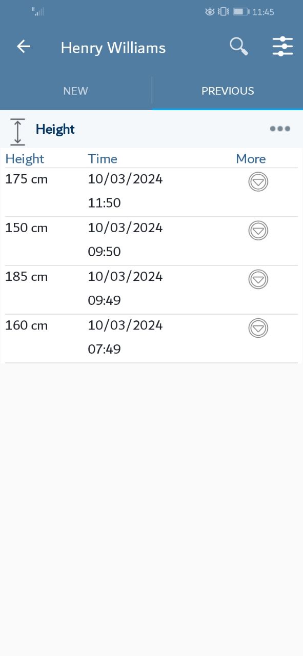Open search with the magnifier icon

coord(238,47)
